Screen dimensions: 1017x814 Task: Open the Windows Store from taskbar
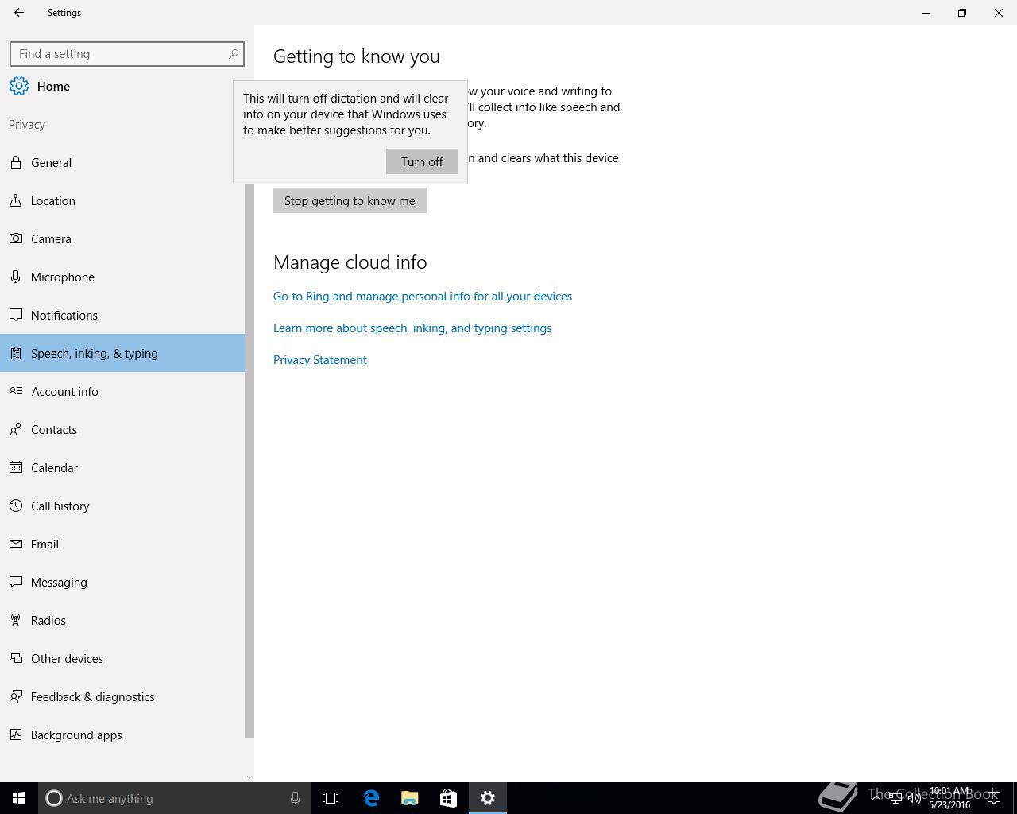(x=448, y=798)
